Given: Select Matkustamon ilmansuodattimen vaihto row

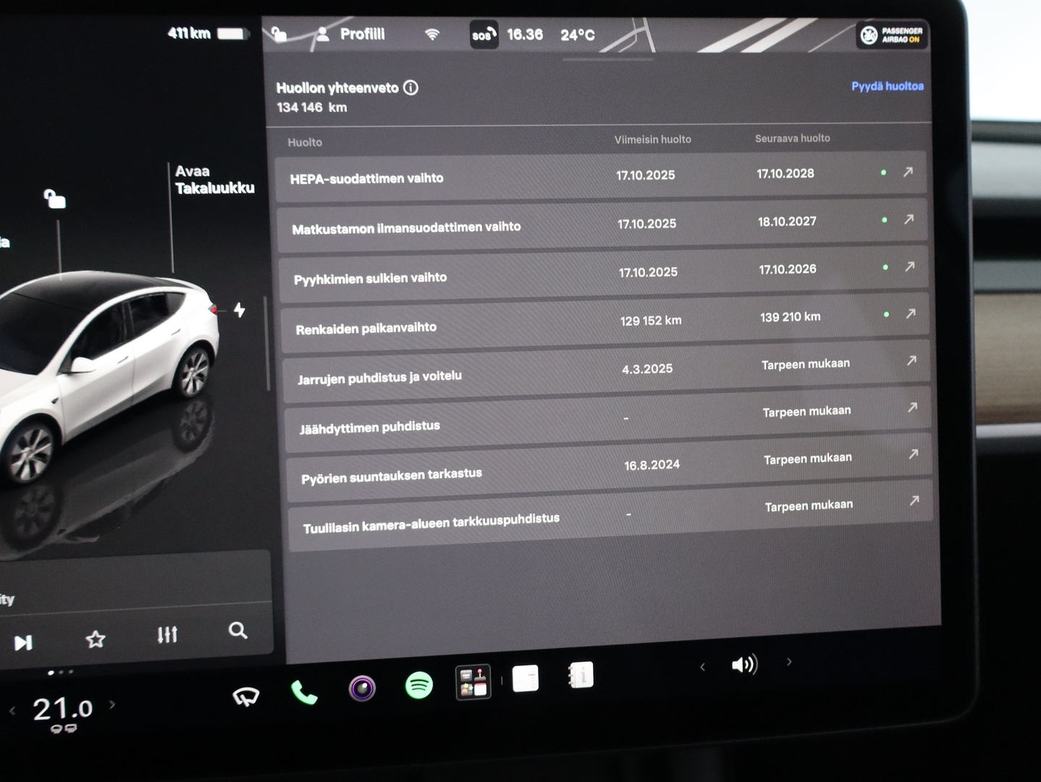Looking at the screenshot, I should tap(602, 224).
